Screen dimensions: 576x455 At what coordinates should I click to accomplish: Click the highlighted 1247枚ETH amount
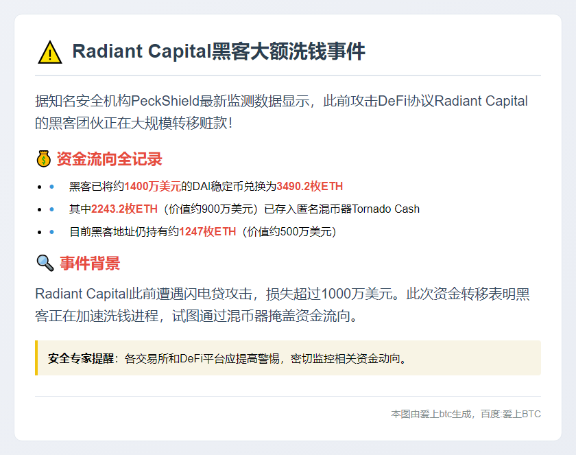(208, 232)
